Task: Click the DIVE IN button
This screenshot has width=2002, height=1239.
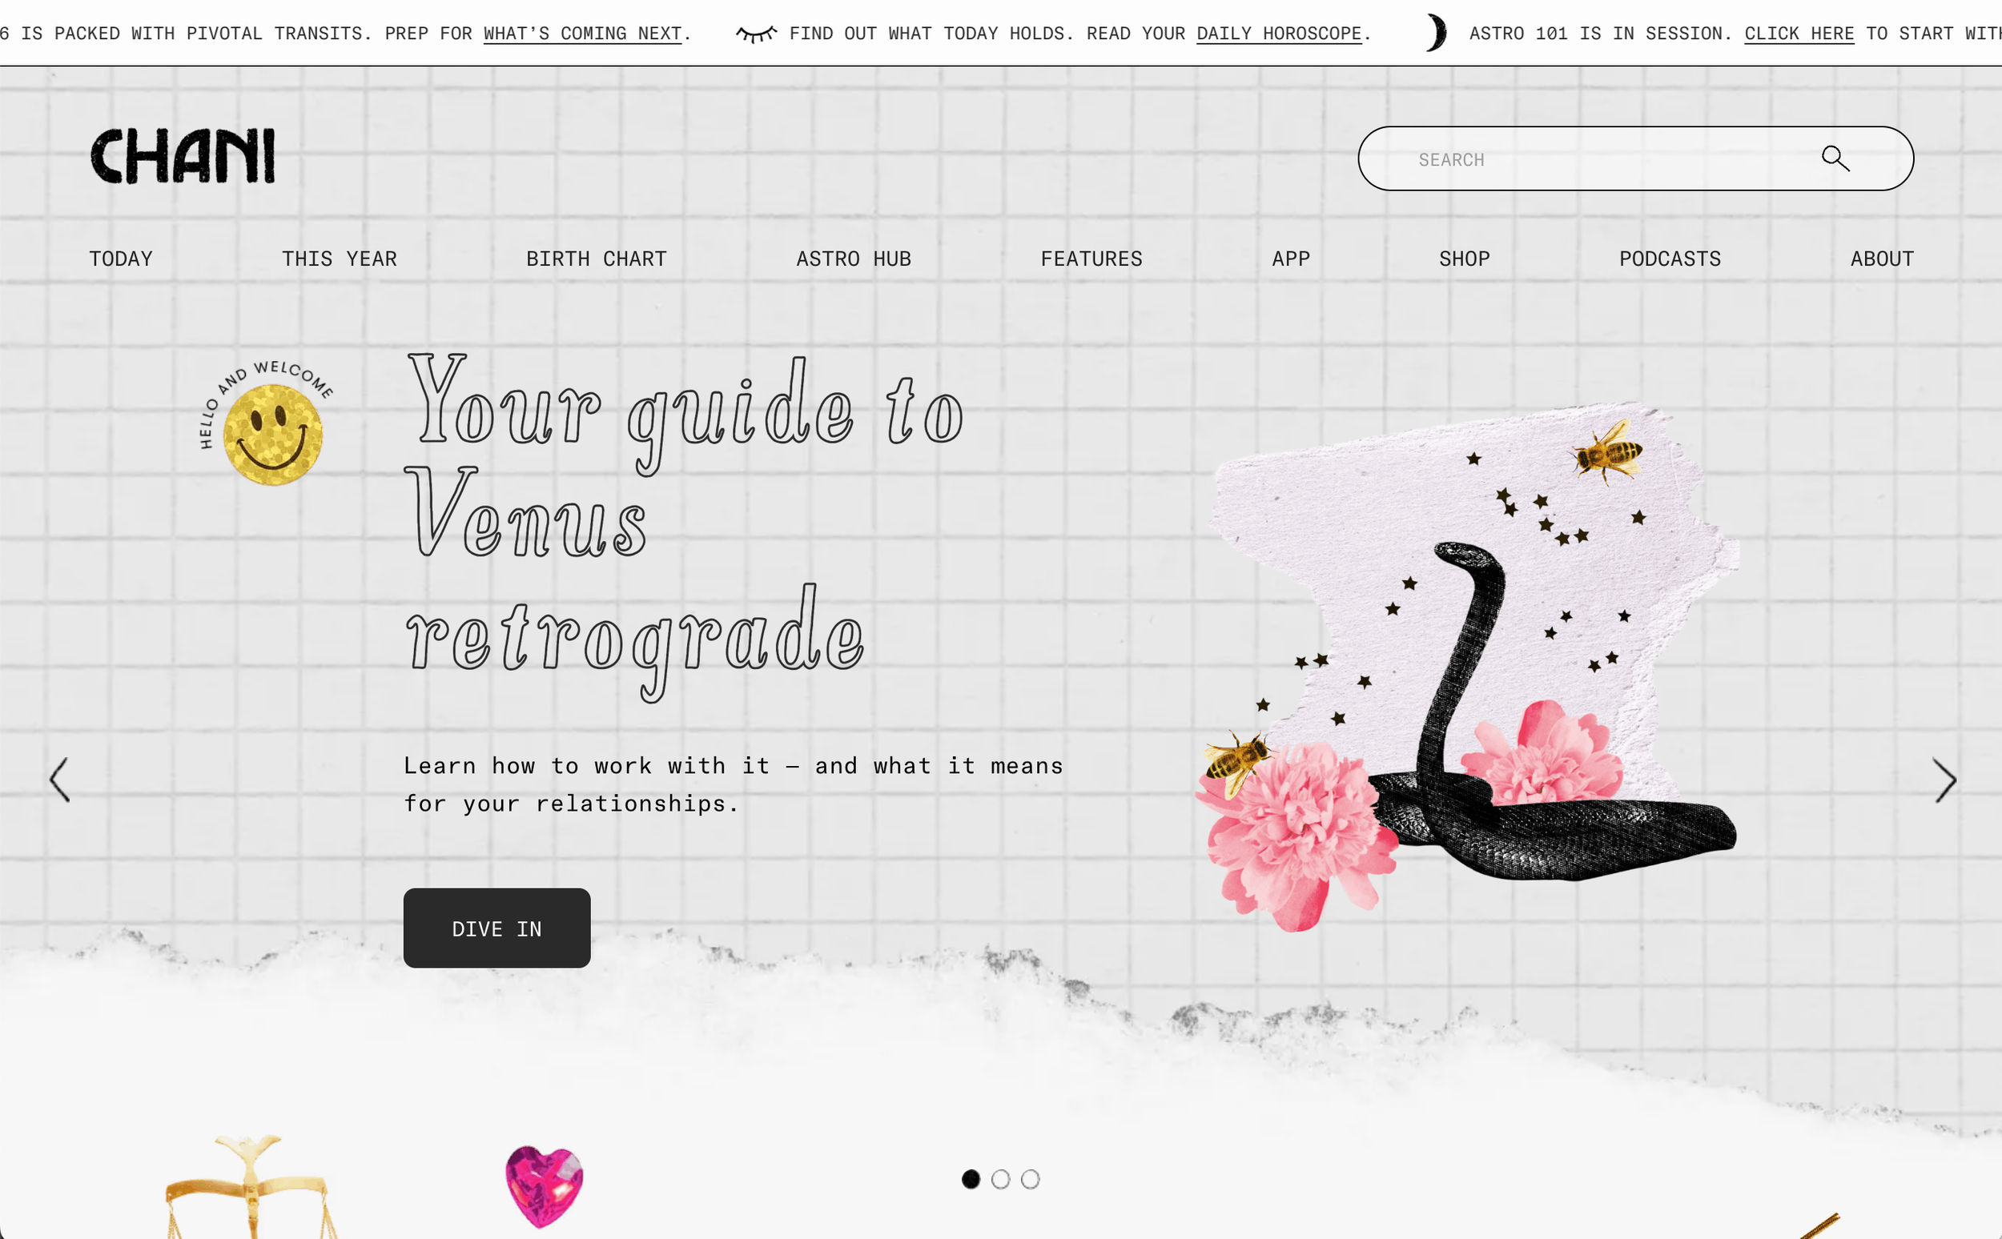Action: point(496,928)
